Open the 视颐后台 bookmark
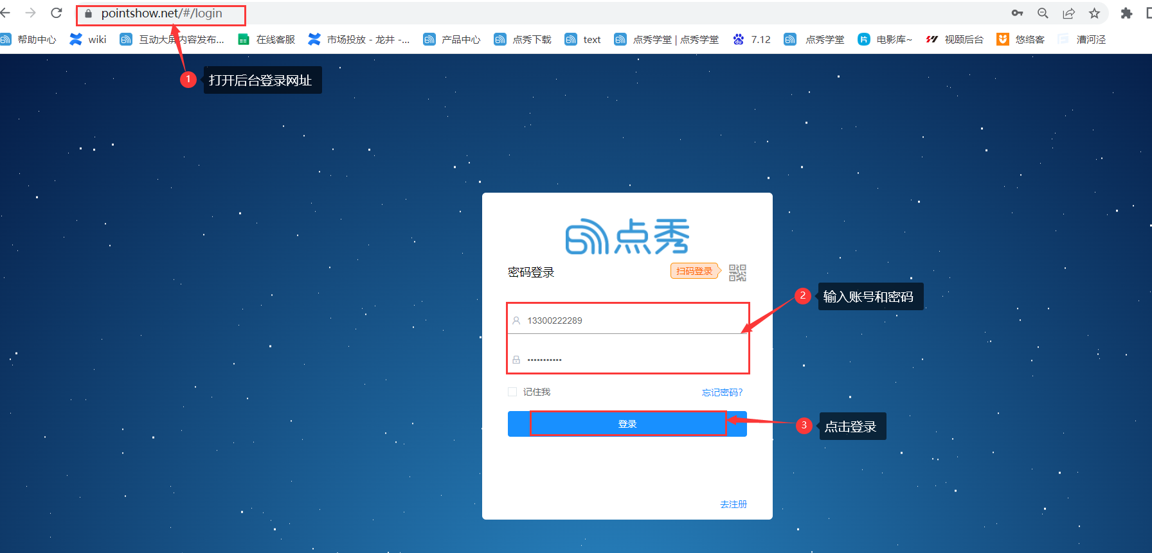Screen dimensions: 1152x553 coord(955,39)
